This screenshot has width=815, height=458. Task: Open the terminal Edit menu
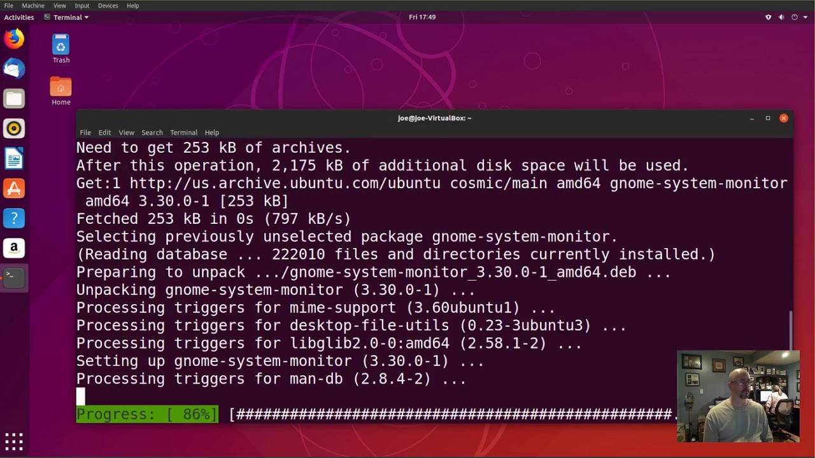pos(104,132)
